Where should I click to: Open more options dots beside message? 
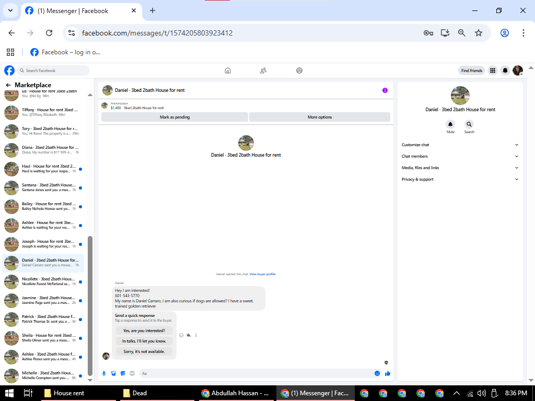[x=196, y=335]
